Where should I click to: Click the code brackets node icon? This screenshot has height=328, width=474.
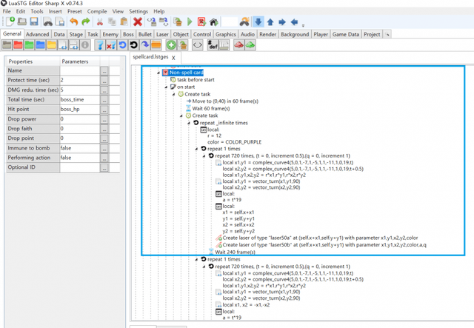pos(197,46)
